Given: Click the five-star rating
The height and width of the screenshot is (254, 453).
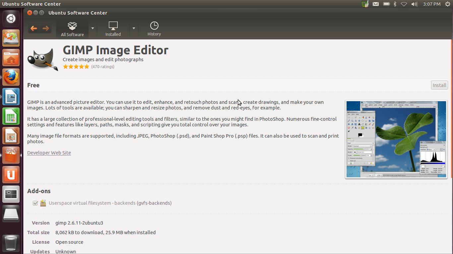Looking at the screenshot, I should [x=76, y=66].
